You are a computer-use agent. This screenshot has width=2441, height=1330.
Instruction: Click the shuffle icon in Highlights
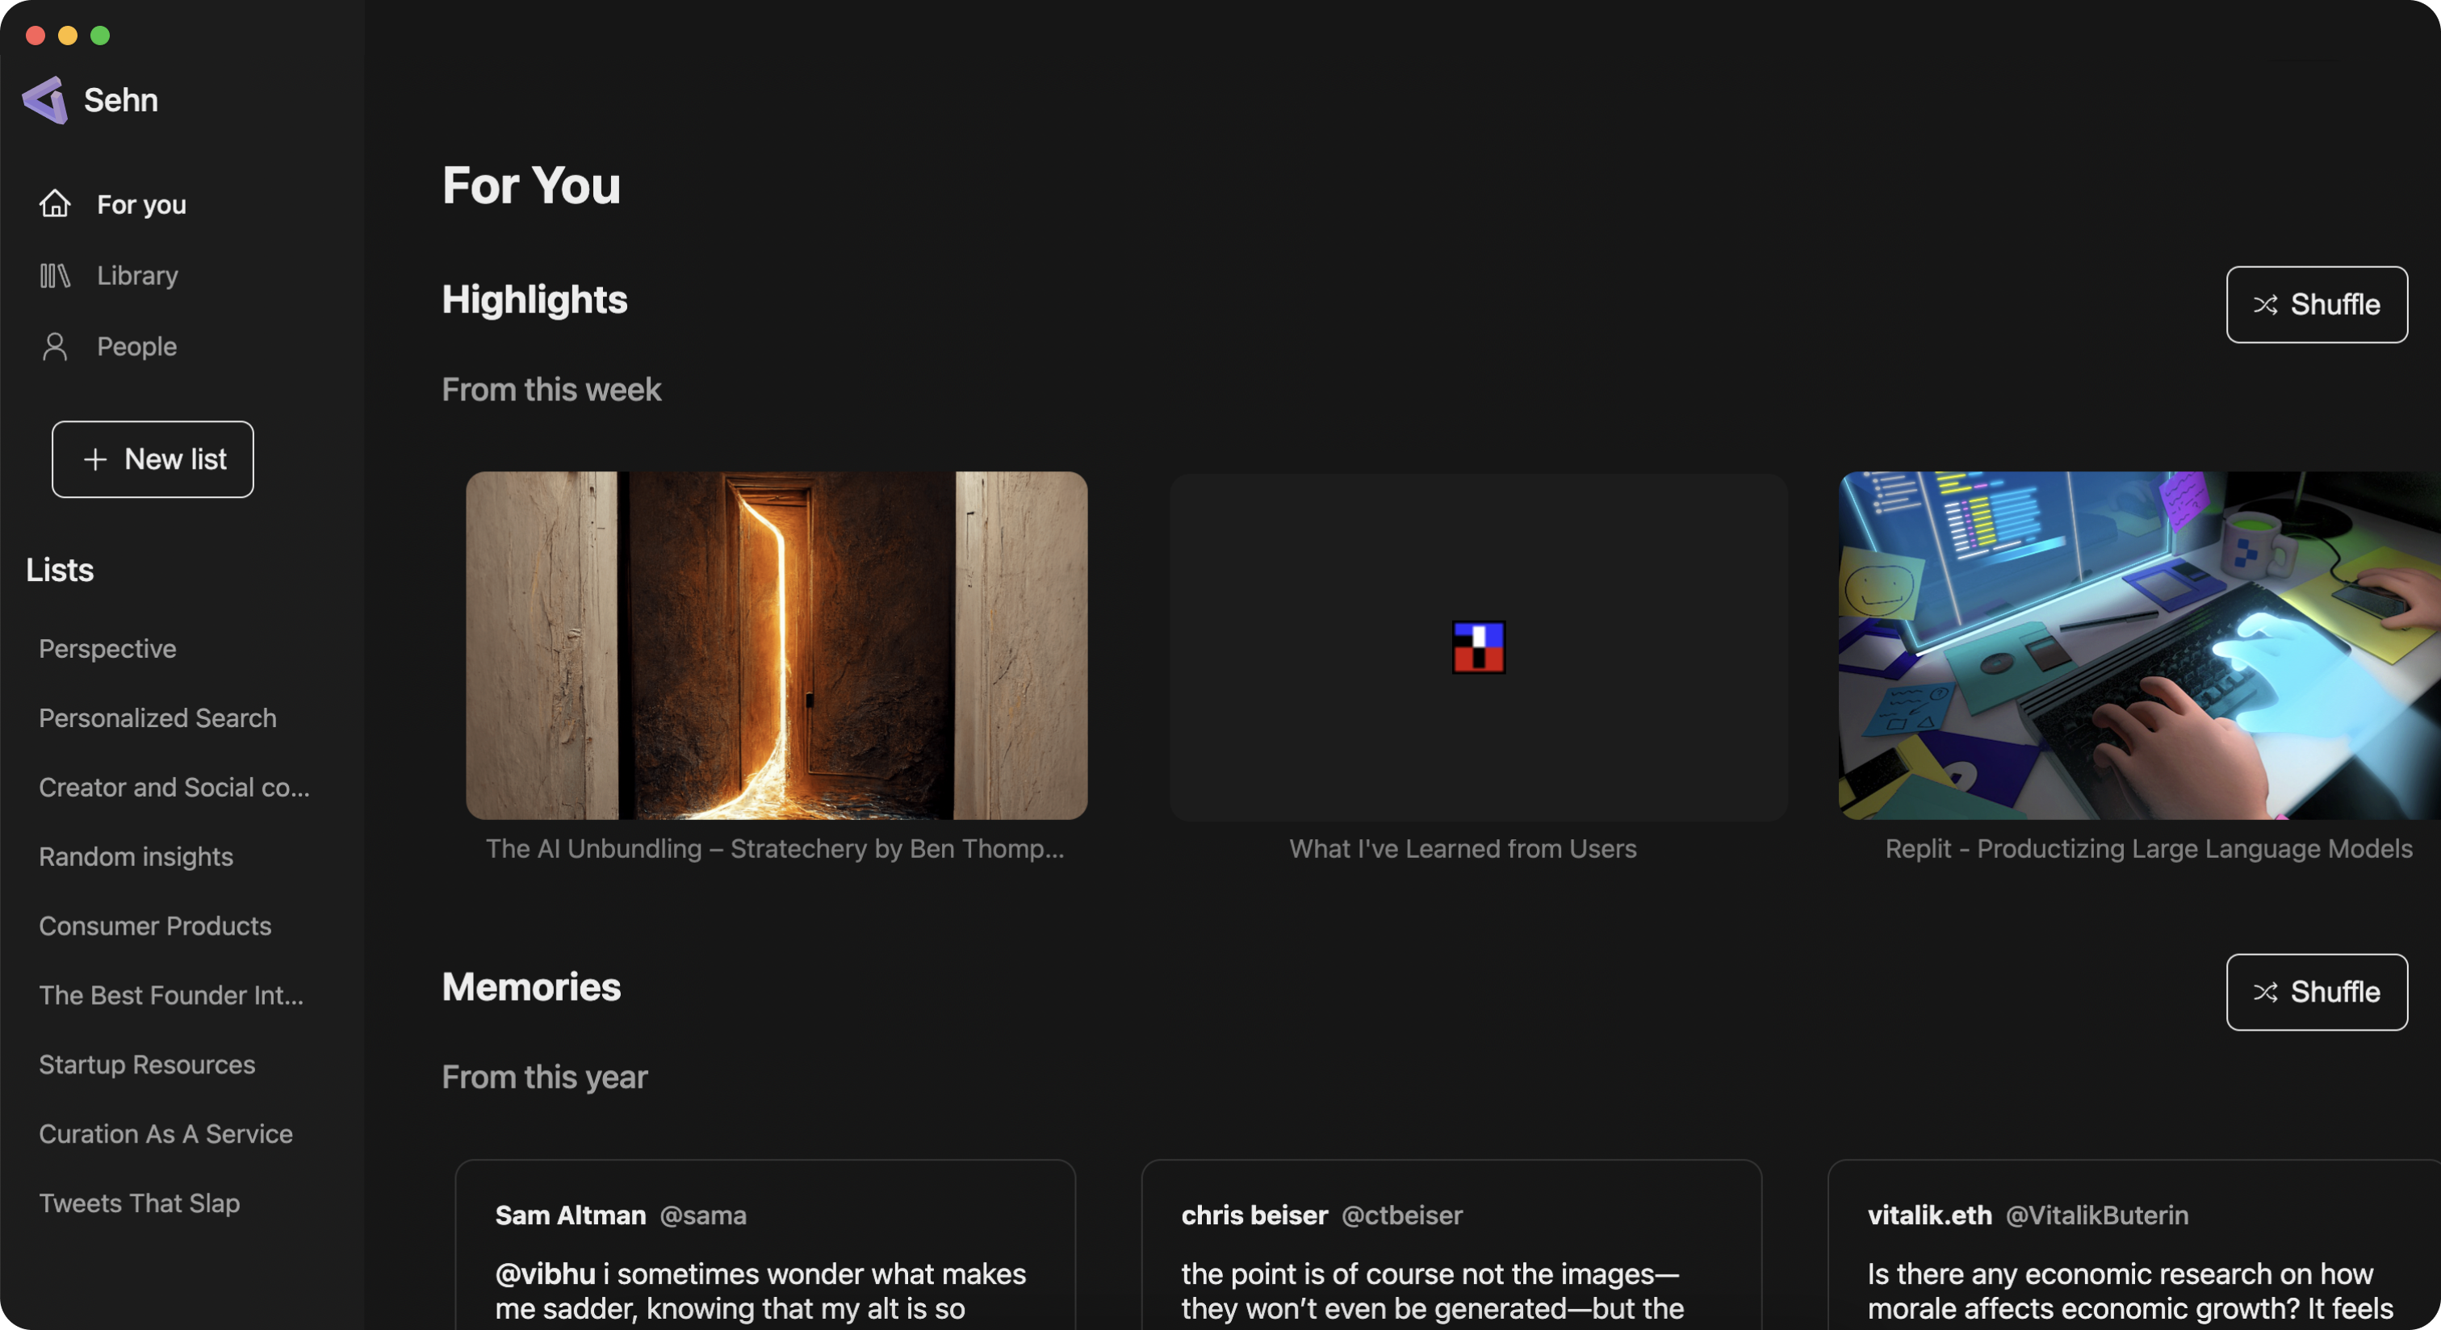2265,305
